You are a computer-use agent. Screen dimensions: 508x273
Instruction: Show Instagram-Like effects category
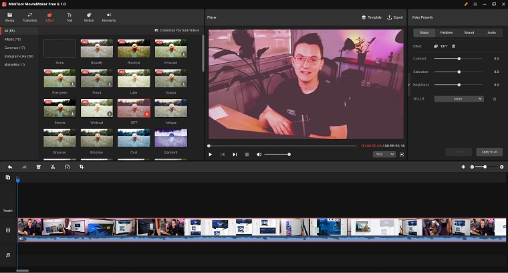click(19, 56)
